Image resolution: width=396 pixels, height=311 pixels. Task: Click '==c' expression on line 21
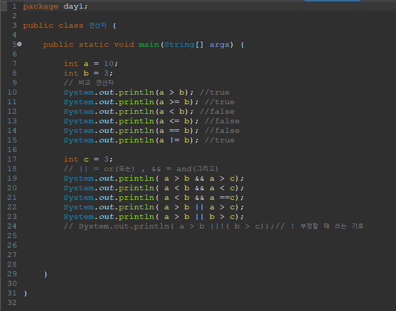[x=227, y=197]
